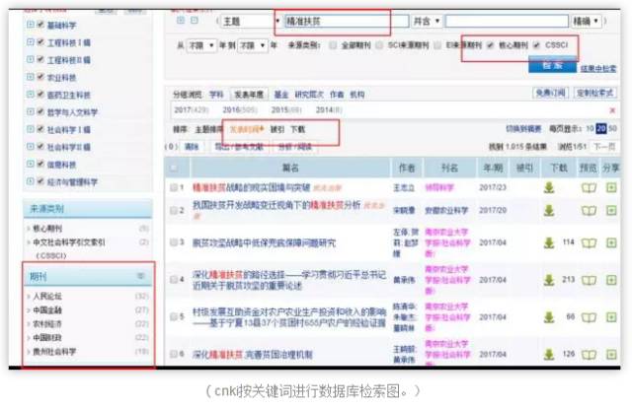Open the 人民论坛 journal filter link
The width and height of the screenshot is (632, 409).
click(x=50, y=295)
